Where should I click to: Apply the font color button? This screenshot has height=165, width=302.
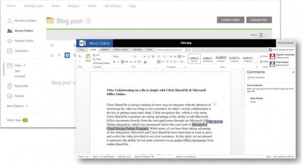[145, 62]
